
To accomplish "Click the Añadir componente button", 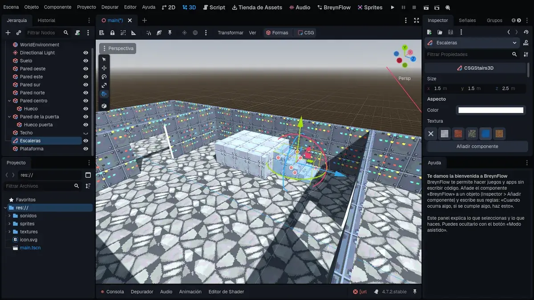I will (x=477, y=147).
